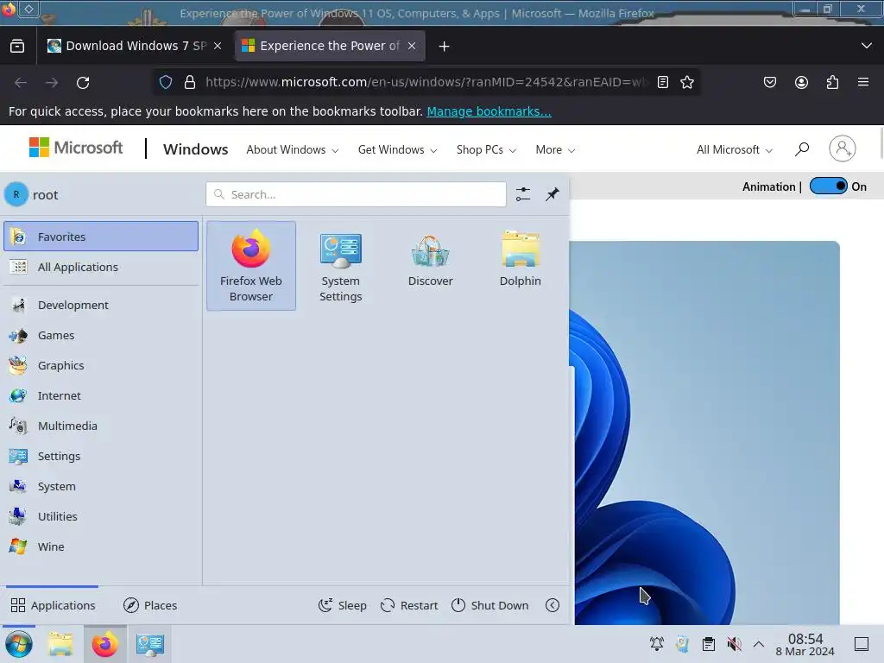Bookmark this page with star icon
This screenshot has height=663, width=884.
686,82
